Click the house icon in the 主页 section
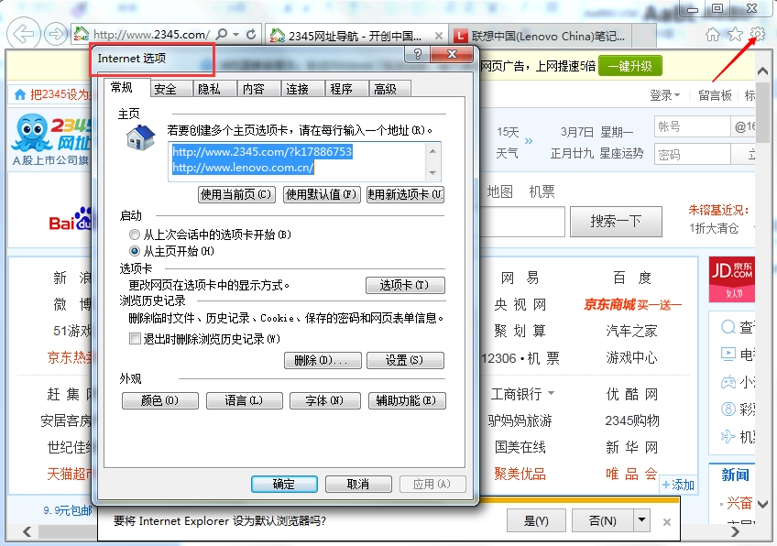 [x=140, y=137]
